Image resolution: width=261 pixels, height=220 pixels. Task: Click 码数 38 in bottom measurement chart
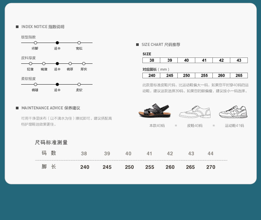(84, 153)
